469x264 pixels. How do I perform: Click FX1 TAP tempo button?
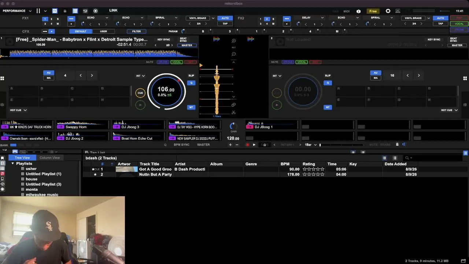[225, 24]
